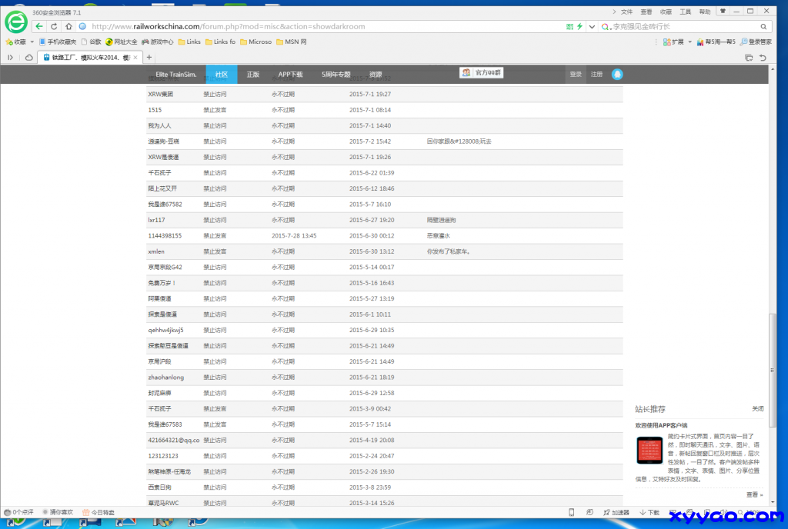This screenshot has height=529, width=788.
Task: Click the QQ penguin login icon
Action: (618, 75)
